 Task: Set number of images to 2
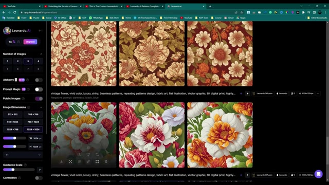(x=17, y=61)
